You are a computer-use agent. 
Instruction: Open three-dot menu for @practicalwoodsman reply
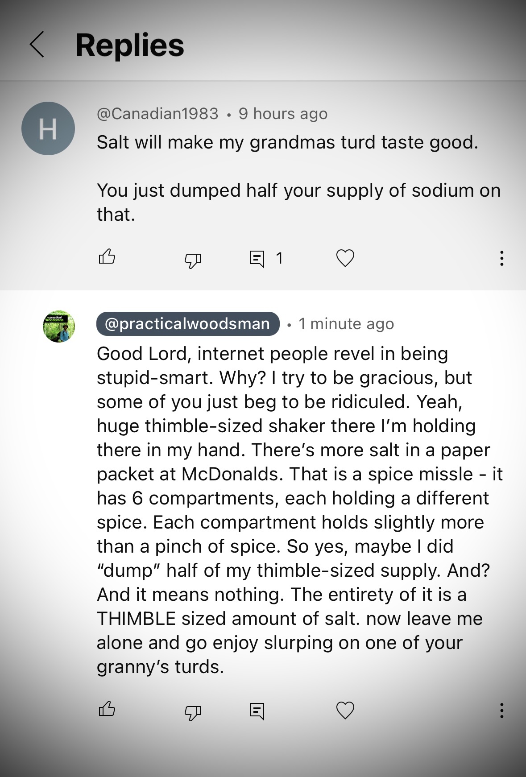(502, 711)
